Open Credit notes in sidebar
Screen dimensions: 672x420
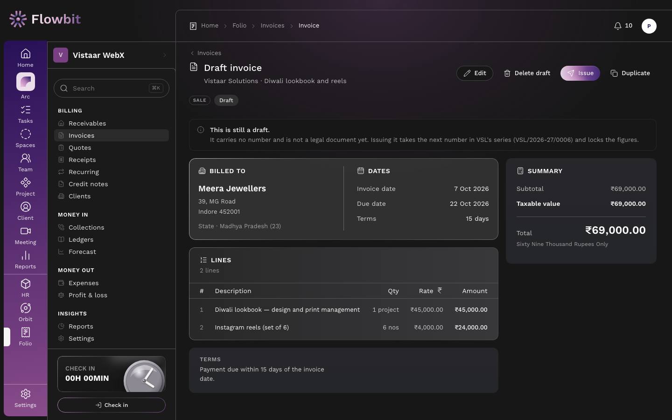pos(111,184)
